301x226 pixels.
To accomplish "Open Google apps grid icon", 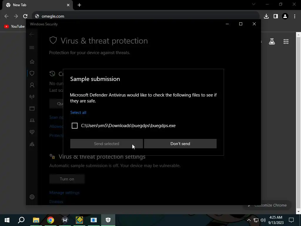I will pyautogui.click(x=286, y=41).
